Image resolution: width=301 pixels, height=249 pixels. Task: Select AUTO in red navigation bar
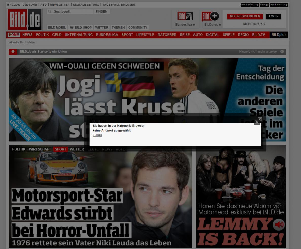pos(198,35)
